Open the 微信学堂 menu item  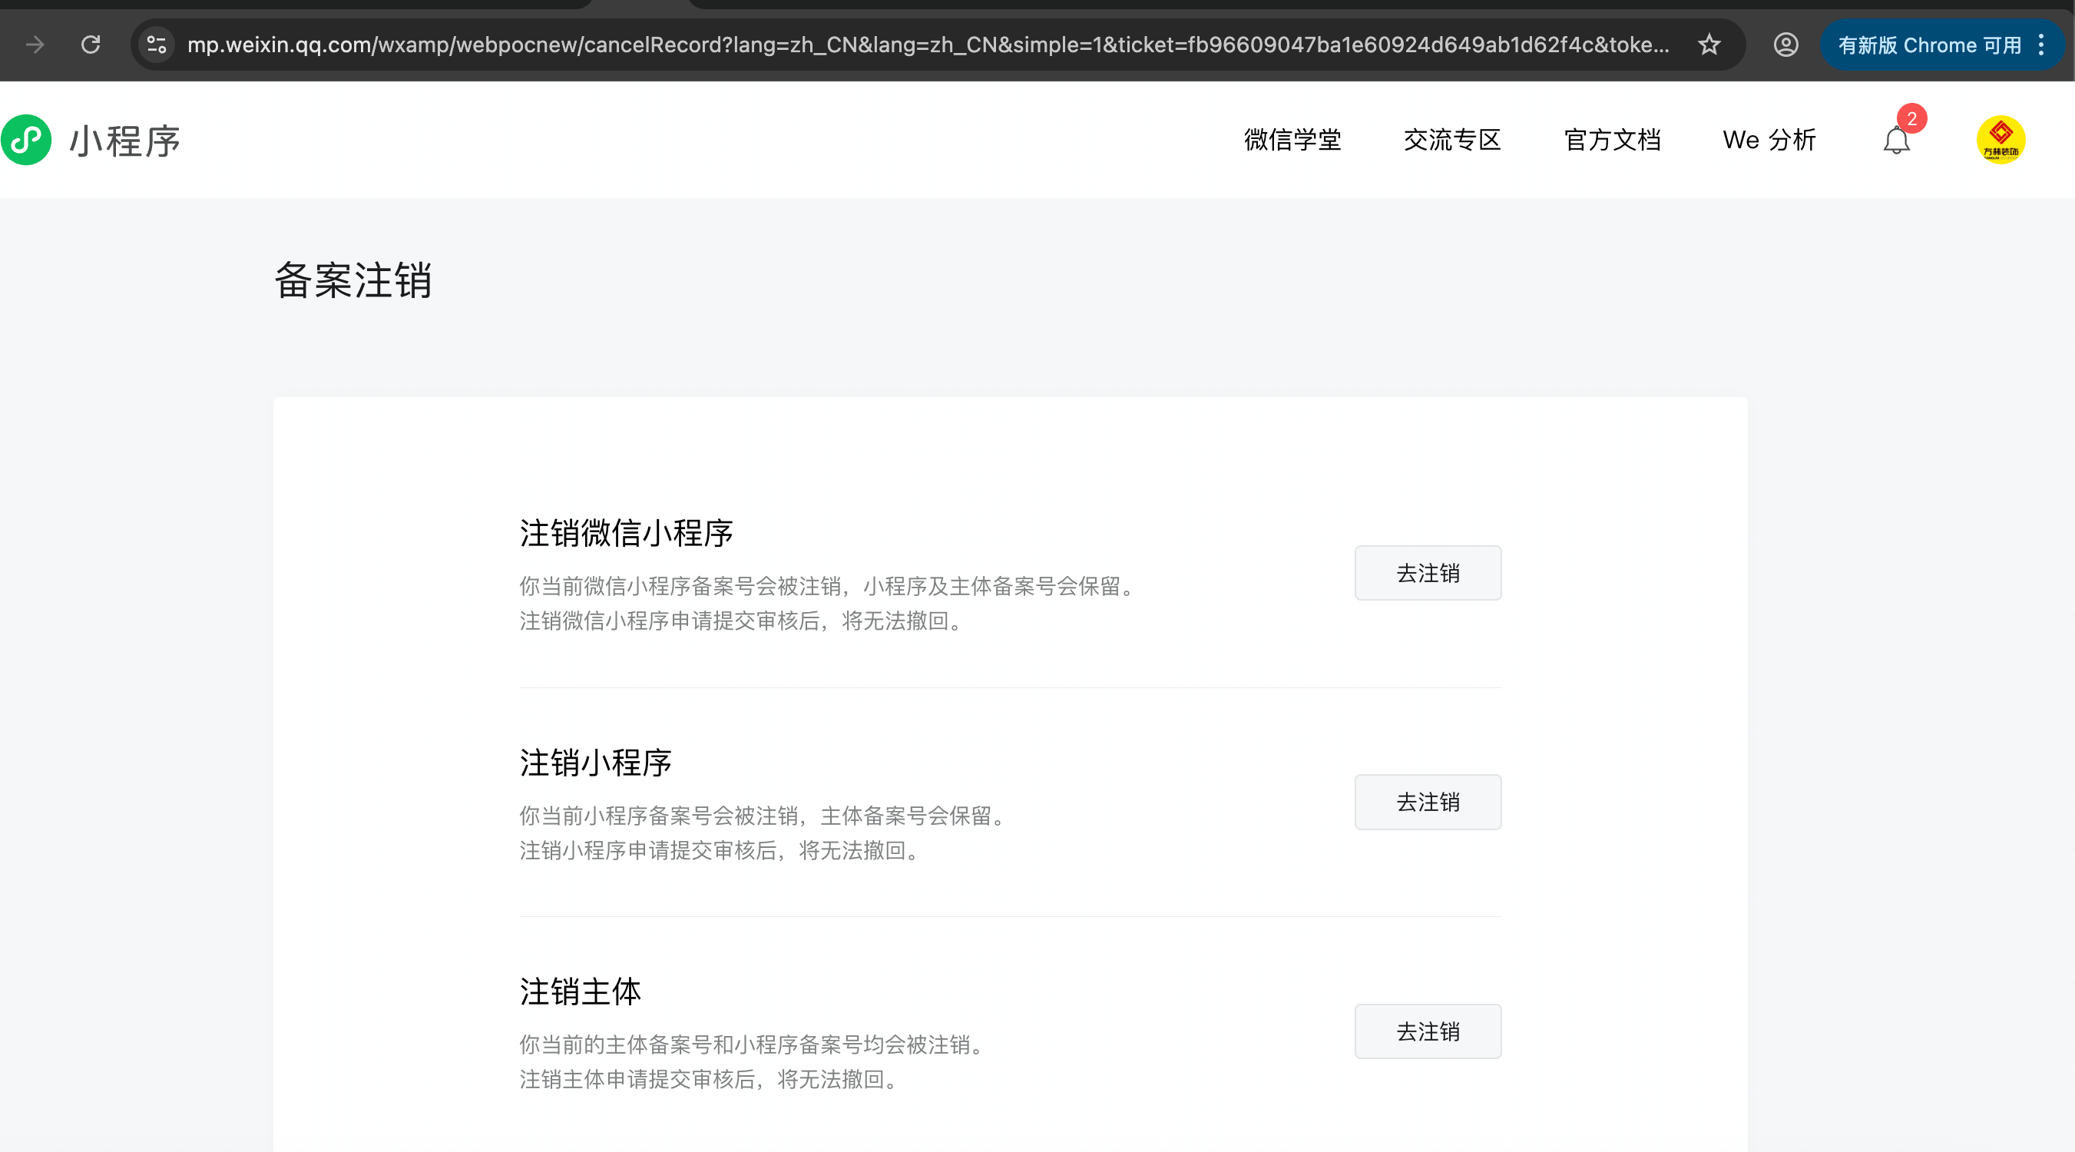pyautogui.click(x=1292, y=141)
